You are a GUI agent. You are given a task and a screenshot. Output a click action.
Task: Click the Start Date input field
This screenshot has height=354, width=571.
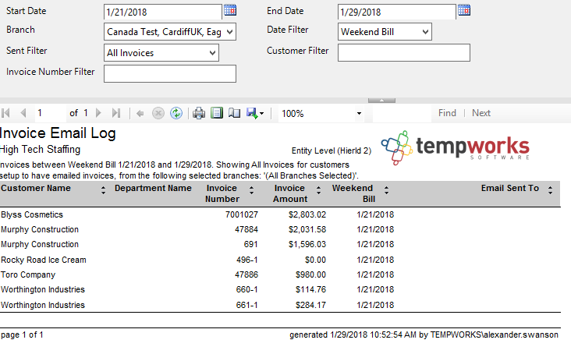[163, 12]
